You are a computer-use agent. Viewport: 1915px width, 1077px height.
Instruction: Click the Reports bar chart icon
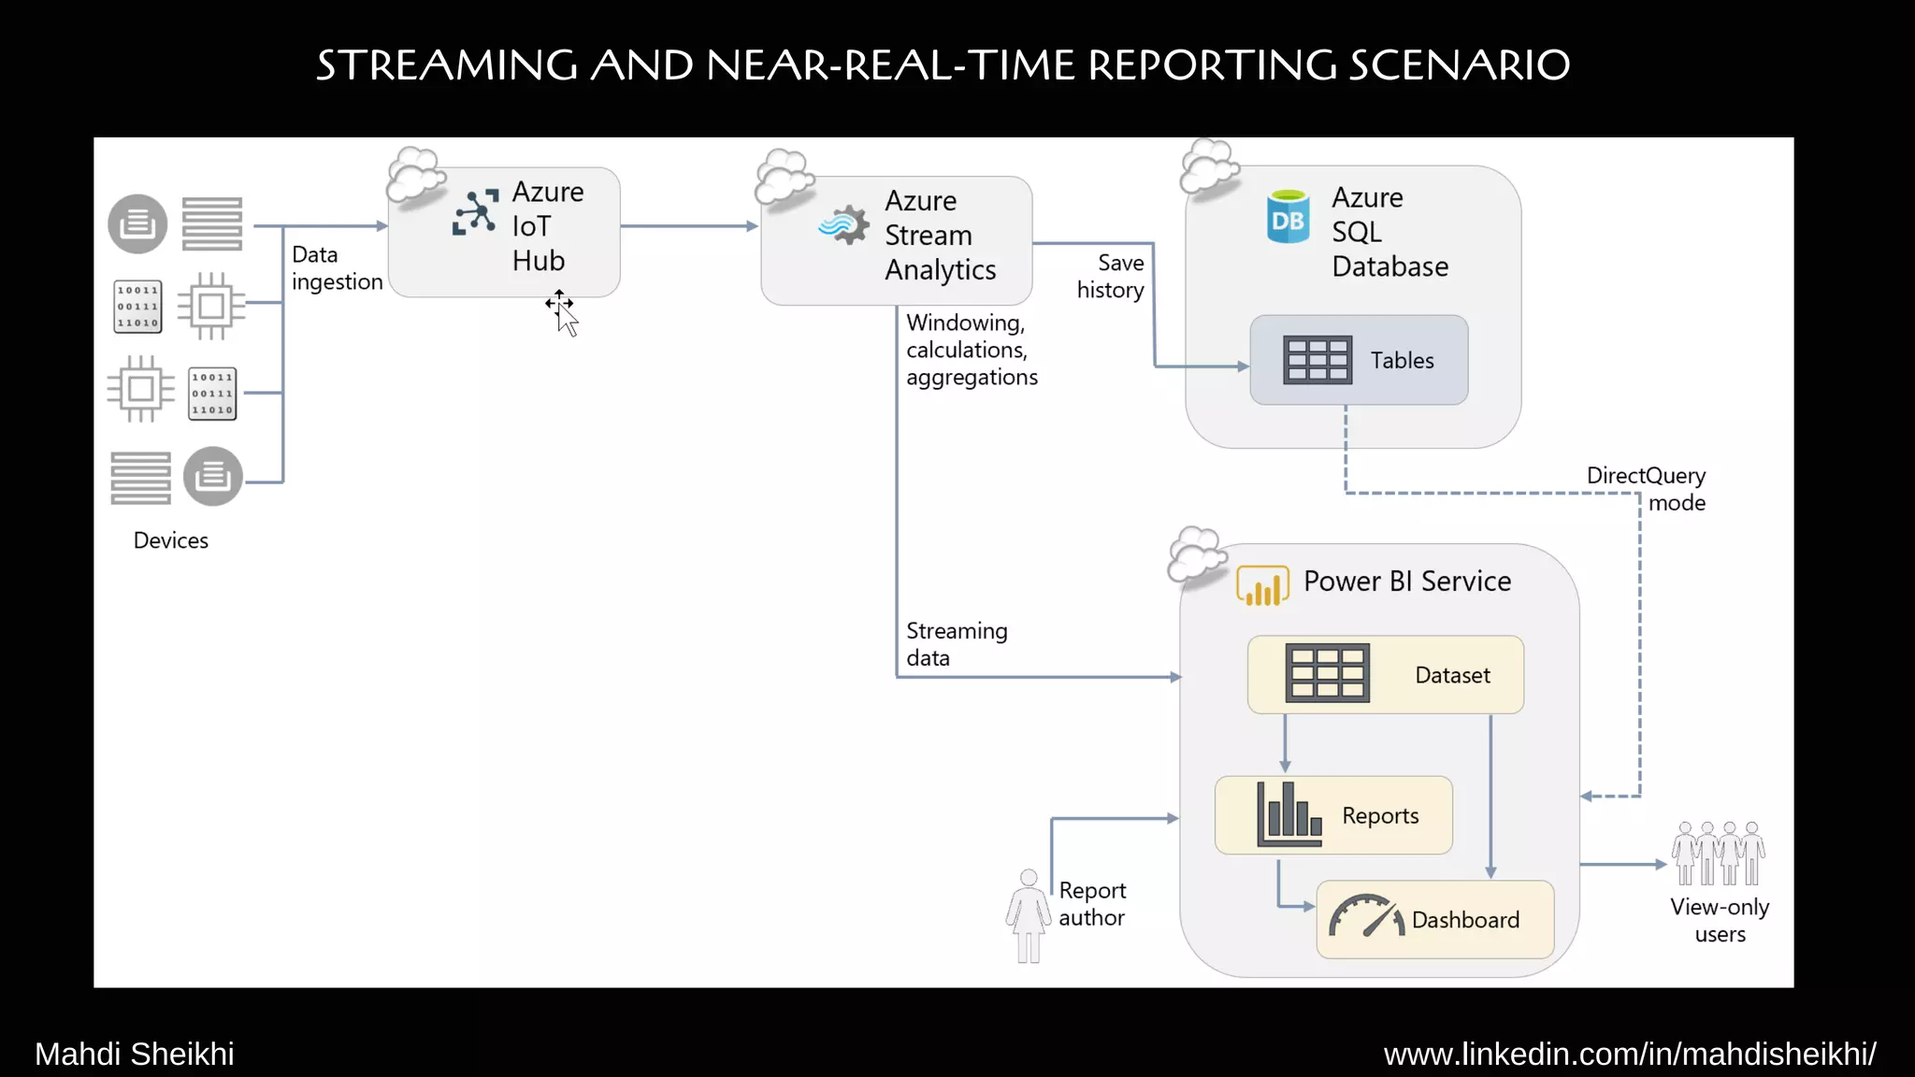(x=1289, y=814)
